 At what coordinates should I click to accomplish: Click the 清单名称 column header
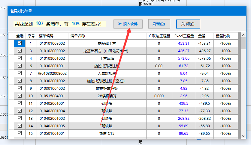(78, 36)
